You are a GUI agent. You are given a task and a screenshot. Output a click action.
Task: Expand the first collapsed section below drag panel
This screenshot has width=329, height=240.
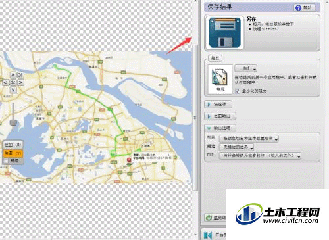click(x=218, y=104)
